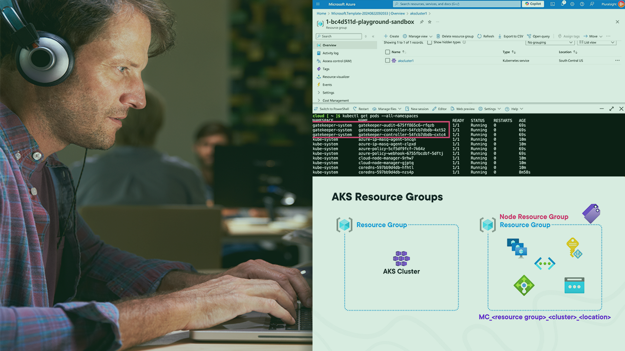Open the Azure portal hamburger menu
625x351 pixels.
click(318, 4)
